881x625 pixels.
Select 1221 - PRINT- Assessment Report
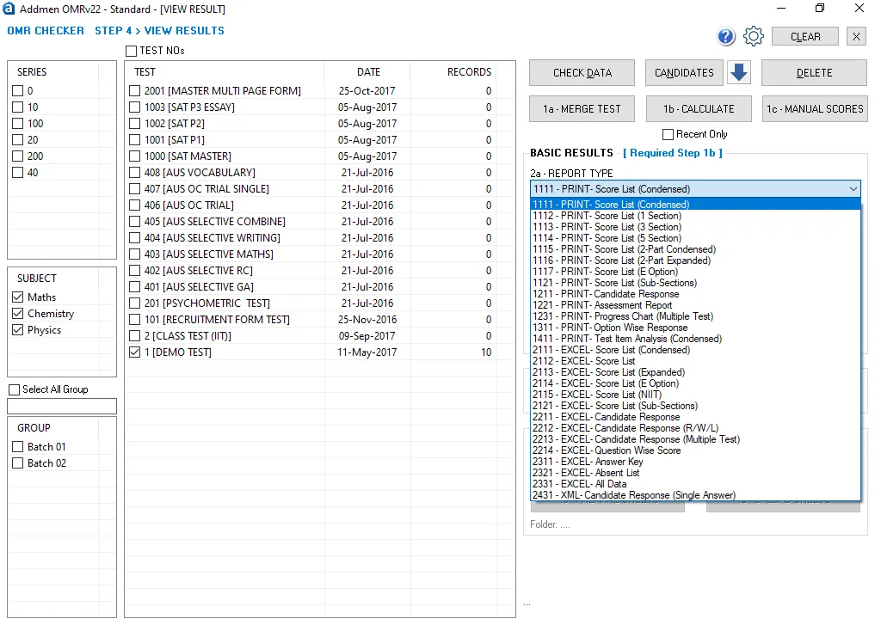pos(695,305)
